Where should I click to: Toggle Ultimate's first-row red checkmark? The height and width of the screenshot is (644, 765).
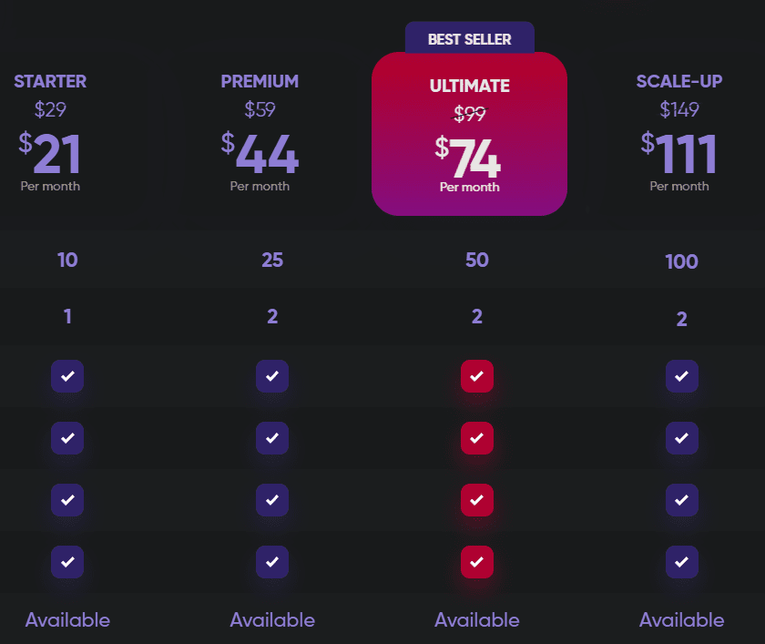pyautogui.click(x=476, y=376)
